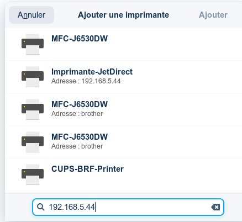Click 'Adresse : brother' text right above CUPS-BRF-Printer

77,146
